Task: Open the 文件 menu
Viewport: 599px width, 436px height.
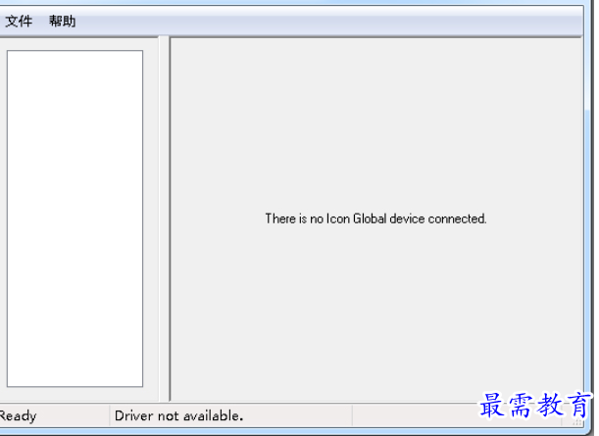Action: [19, 21]
